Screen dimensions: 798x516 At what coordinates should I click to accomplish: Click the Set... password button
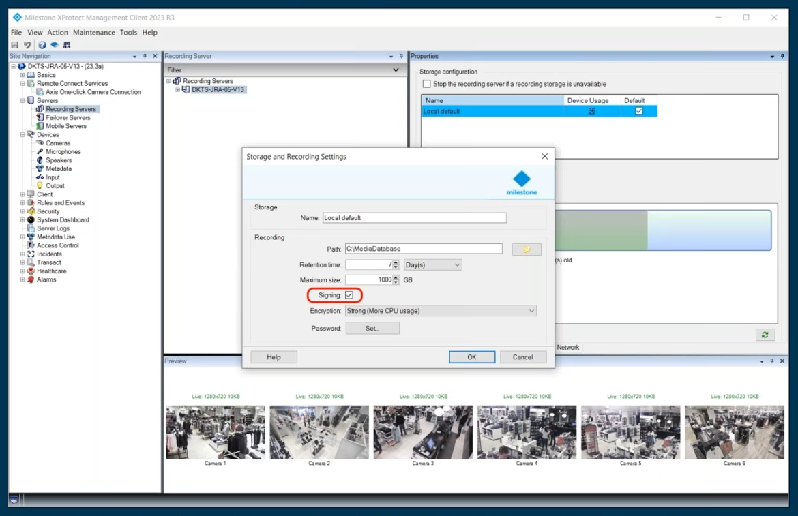[x=372, y=329]
